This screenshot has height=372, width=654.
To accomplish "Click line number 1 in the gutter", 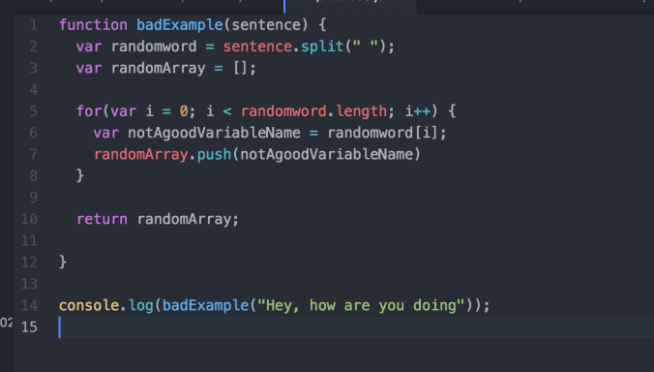I will (x=33, y=25).
